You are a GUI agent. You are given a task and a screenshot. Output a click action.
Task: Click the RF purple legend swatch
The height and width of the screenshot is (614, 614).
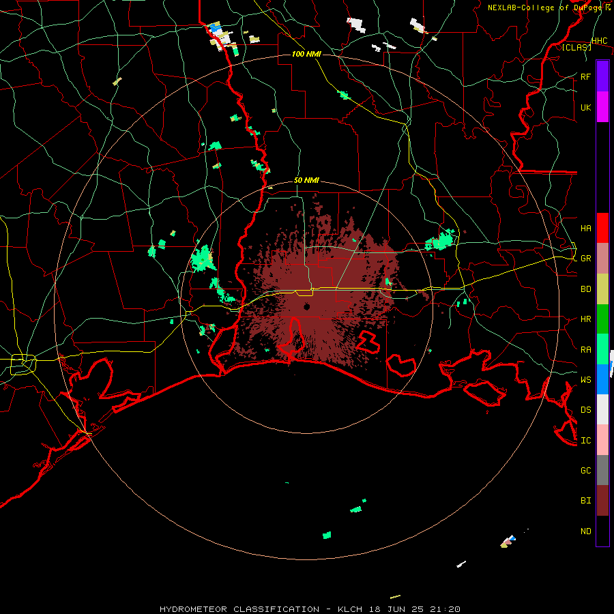(x=602, y=76)
